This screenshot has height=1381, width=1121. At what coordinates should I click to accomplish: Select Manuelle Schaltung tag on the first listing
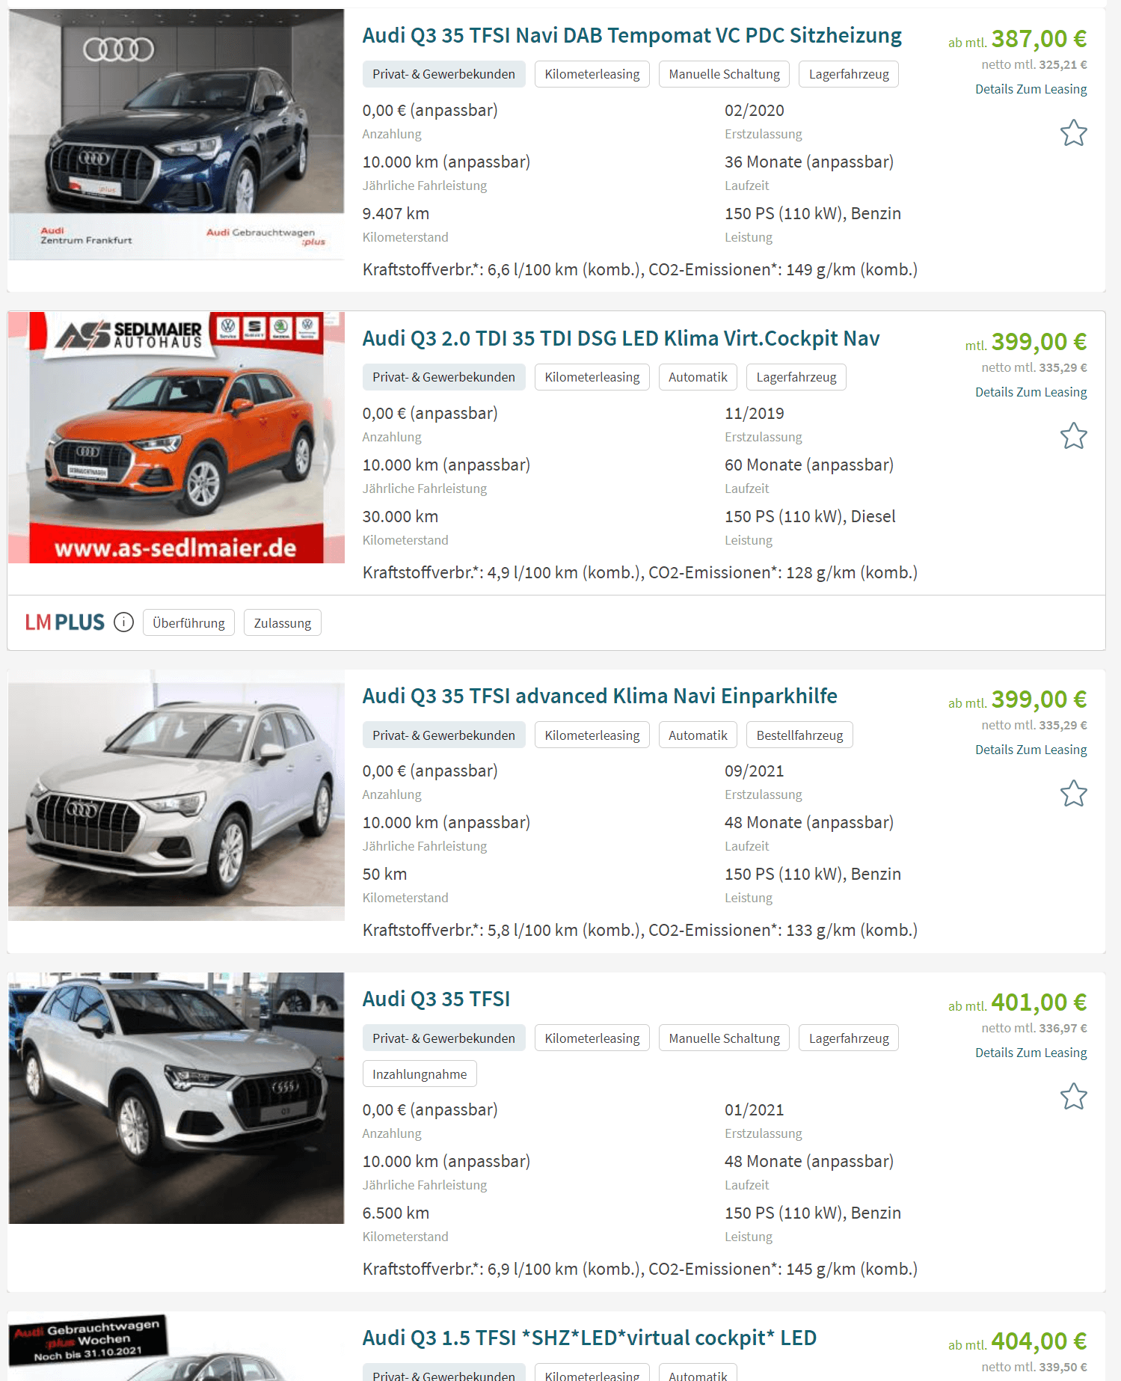(724, 74)
